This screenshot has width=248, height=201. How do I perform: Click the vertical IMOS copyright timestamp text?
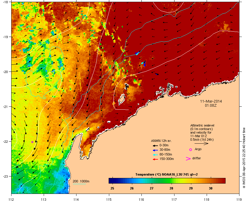tap(244, 158)
